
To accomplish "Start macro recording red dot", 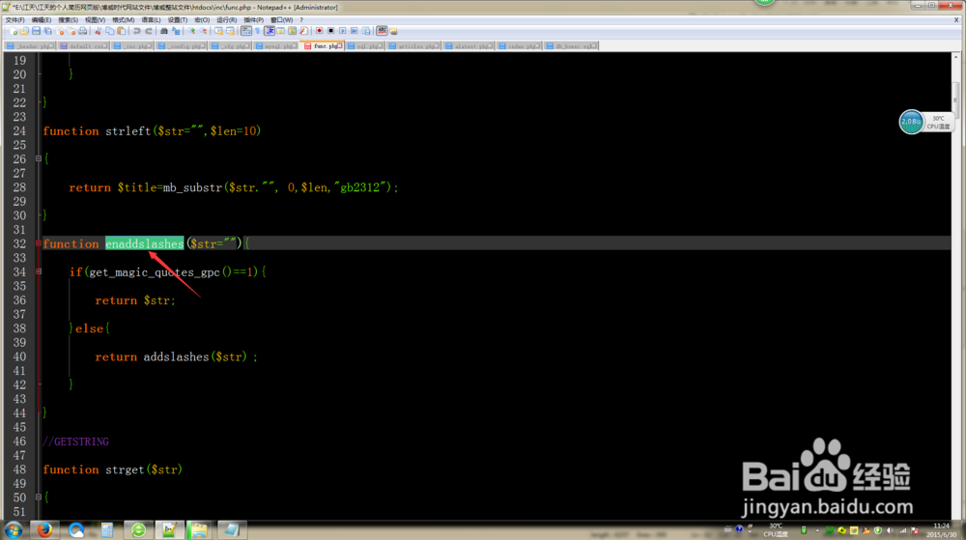I will 319,31.
